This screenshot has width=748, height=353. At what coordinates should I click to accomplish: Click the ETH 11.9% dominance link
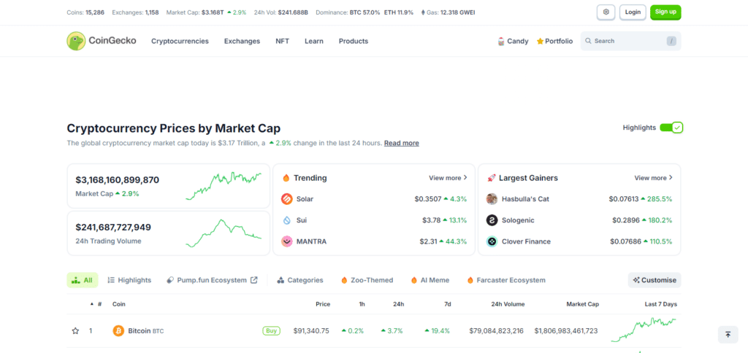coord(399,12)
